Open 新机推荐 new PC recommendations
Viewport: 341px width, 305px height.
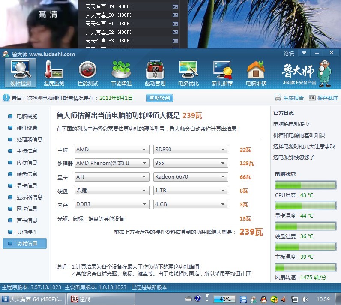pyautogui.click(x=222, y=73)
